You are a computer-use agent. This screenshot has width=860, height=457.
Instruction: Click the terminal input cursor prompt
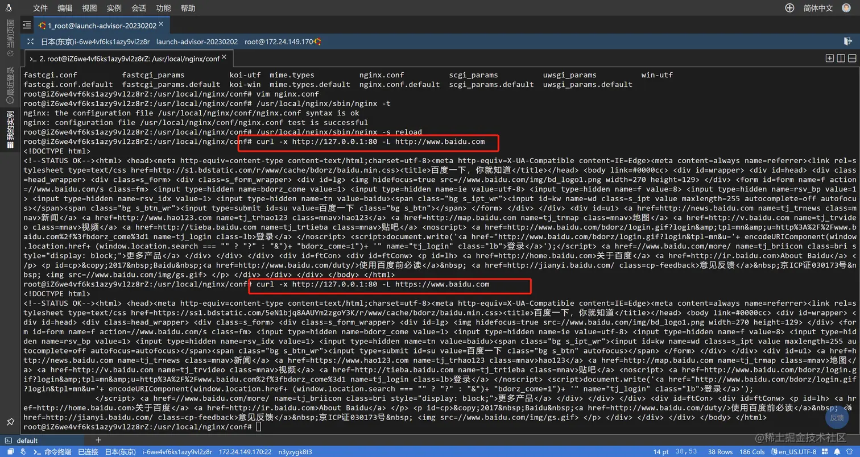click(259, 426)
